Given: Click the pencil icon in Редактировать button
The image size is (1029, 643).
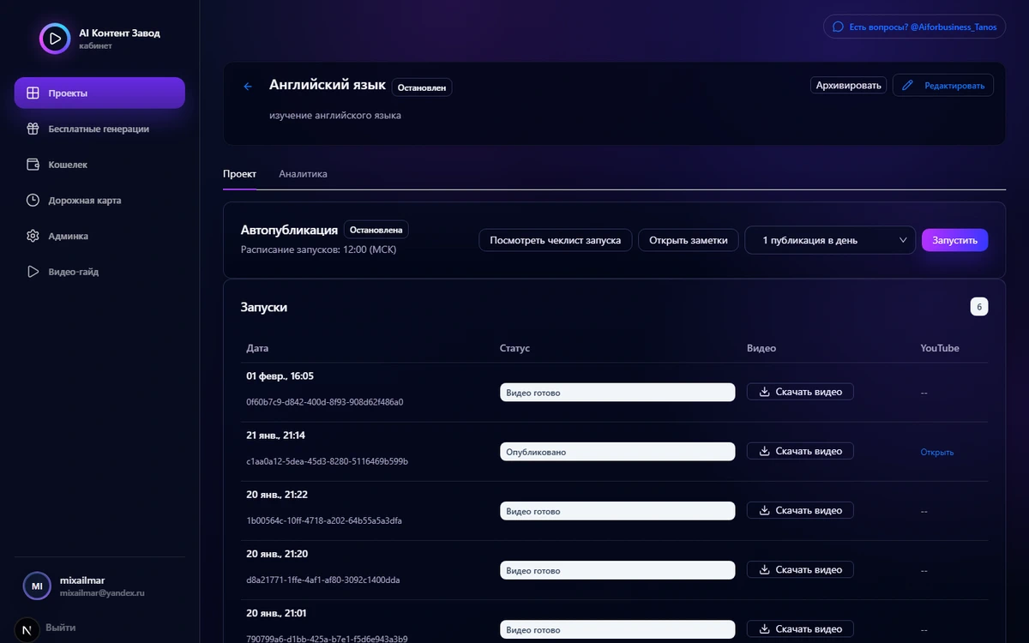Looking at the screenshot, I should (x=908, y=86).
